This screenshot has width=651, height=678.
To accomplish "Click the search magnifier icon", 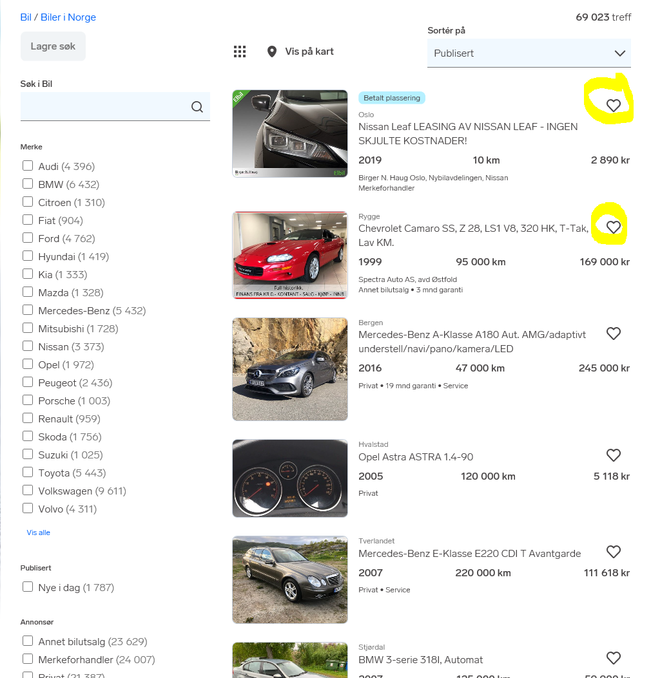I will [x=197, y=107].
